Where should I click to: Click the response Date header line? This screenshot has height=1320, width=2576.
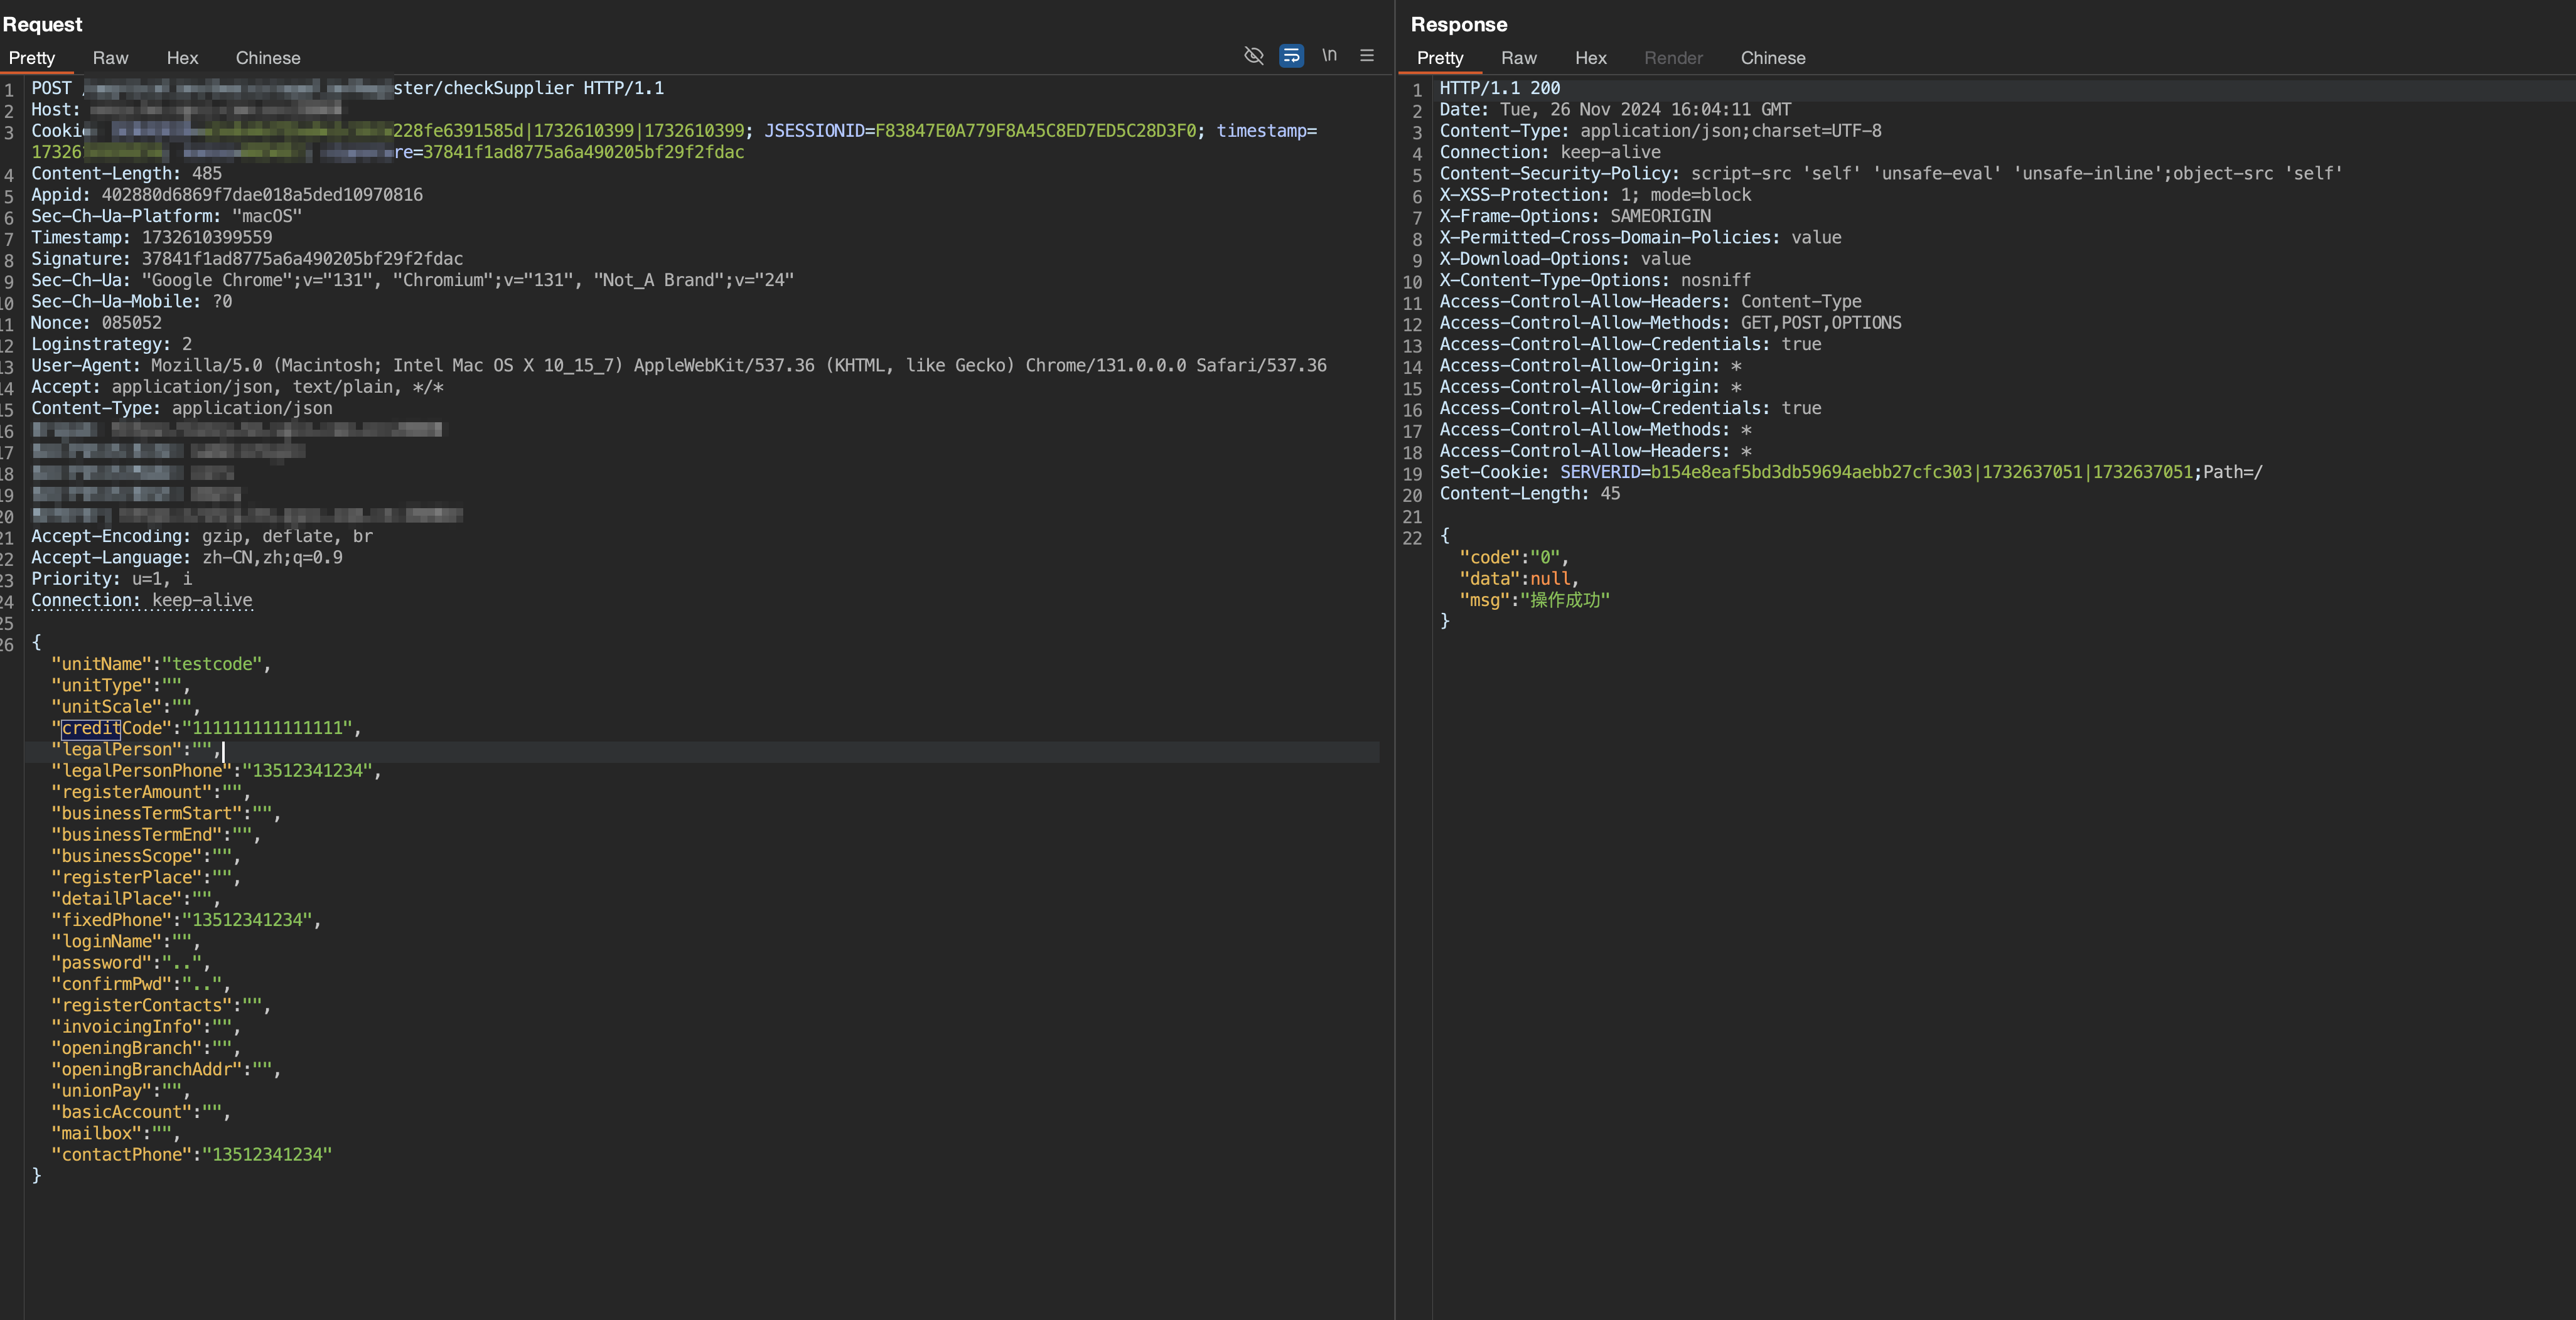pyautogui.click(x=1616, y=110)
